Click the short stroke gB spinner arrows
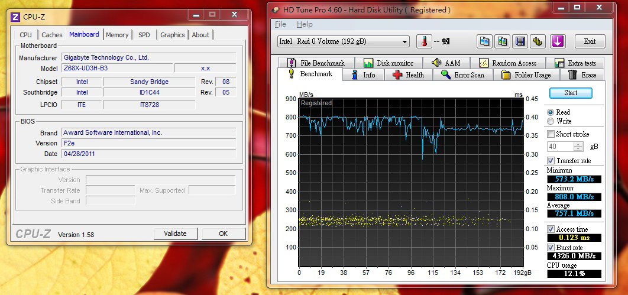This screenshot has width=628, height=295. [578, 147]
